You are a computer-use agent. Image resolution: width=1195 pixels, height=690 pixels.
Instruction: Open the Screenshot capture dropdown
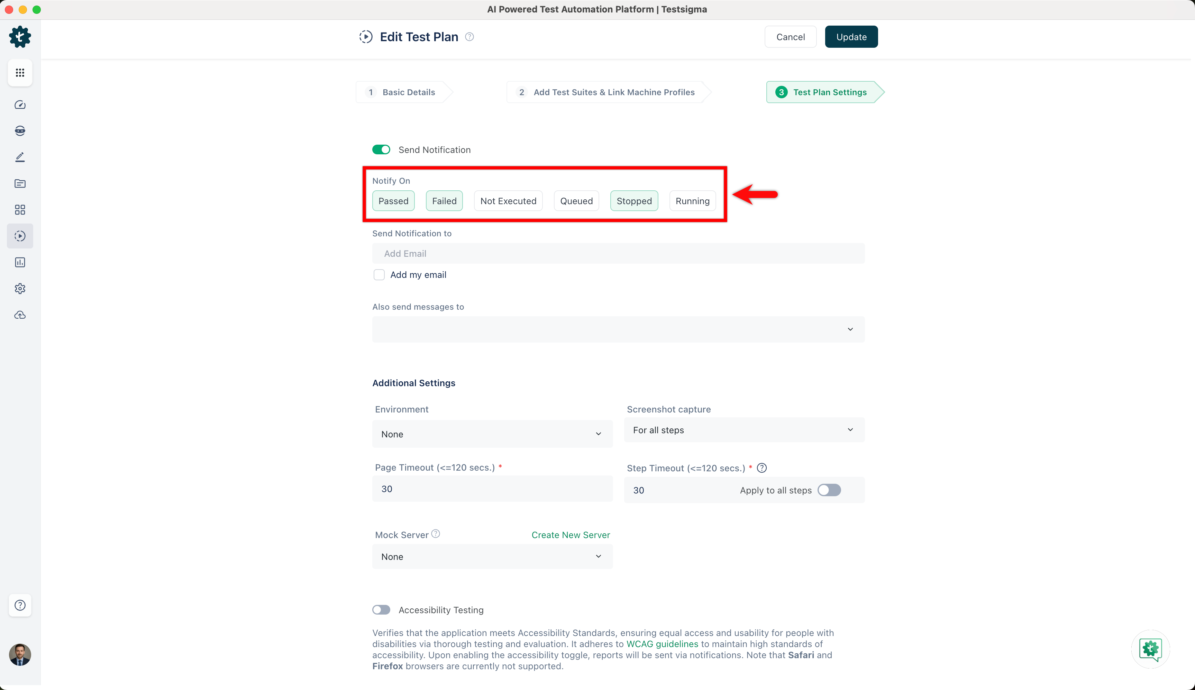click(x=744, y=430)
